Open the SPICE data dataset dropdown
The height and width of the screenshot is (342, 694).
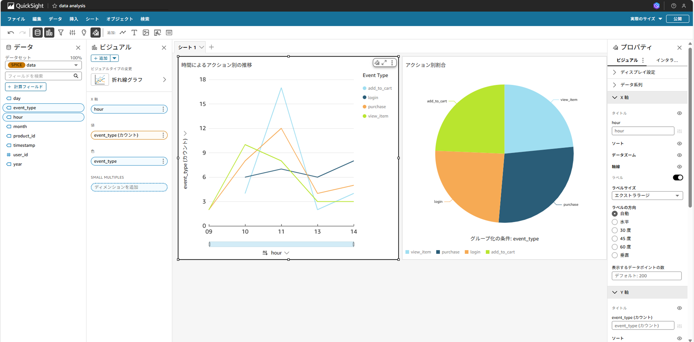click(43, 65)
